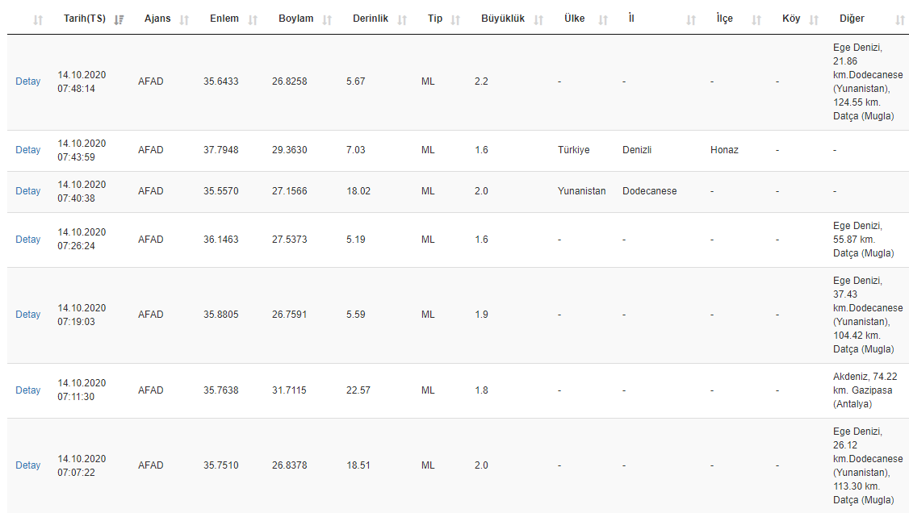Sort by Büyüklük using arrow icon
The height and width of the screenshot is (513, 909).
click(539, 19)
